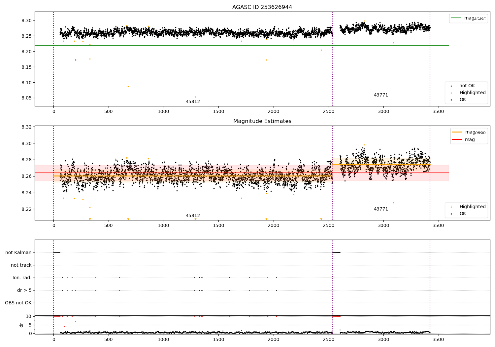Click the lowest orange point near 8.05 in top plot
495x347 pixels.
[195, 97]
